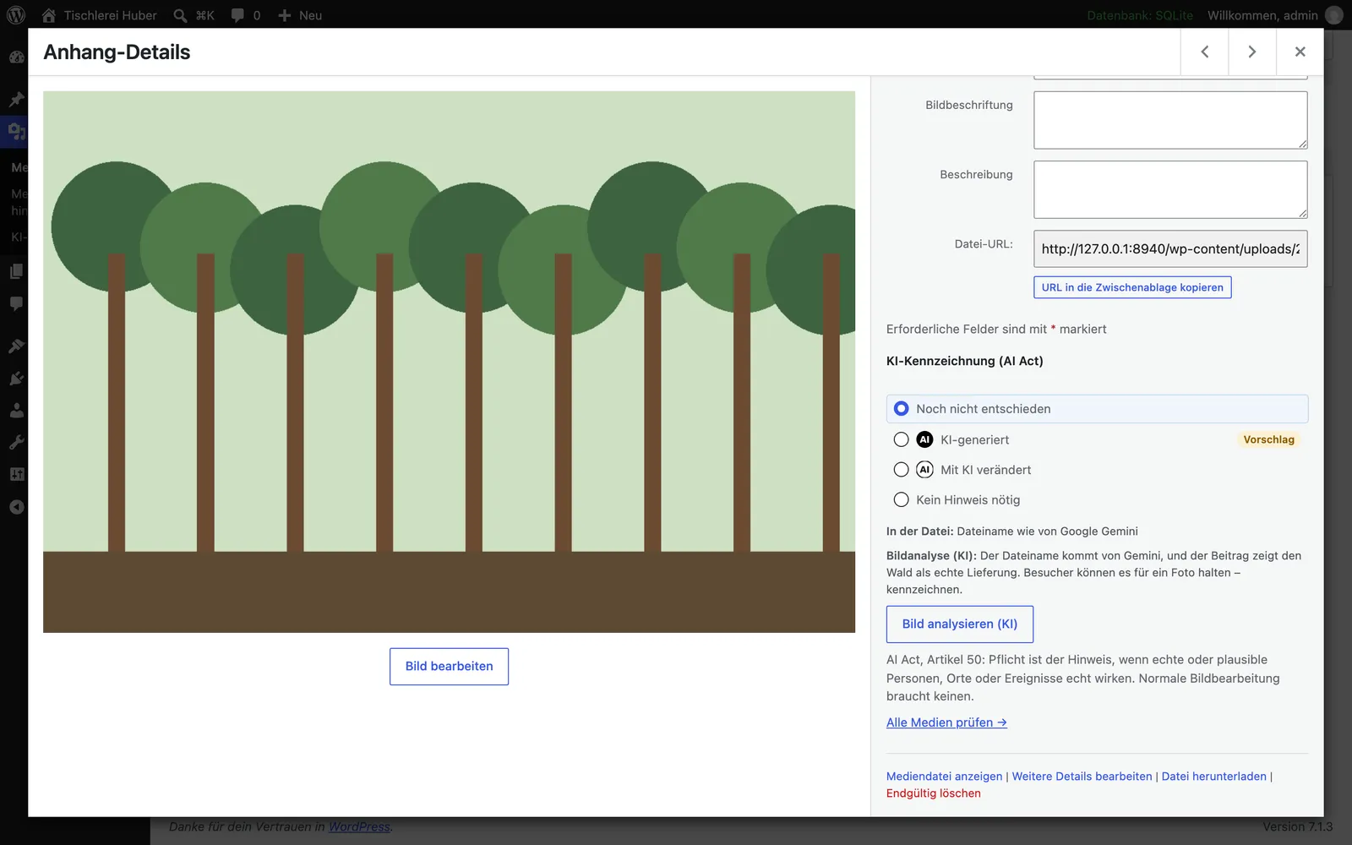The width and height of the screenshot is (1352, 845).
Task: Go to next attachment arrow
Action: 1252,52
